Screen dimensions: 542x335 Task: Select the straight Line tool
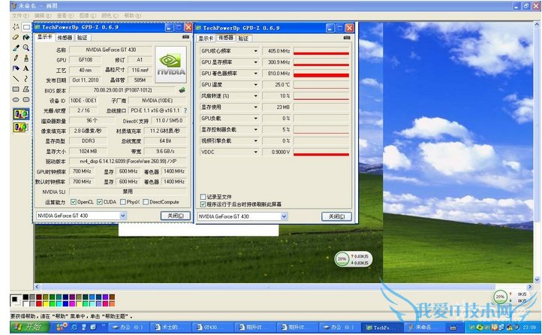[16, 79]
